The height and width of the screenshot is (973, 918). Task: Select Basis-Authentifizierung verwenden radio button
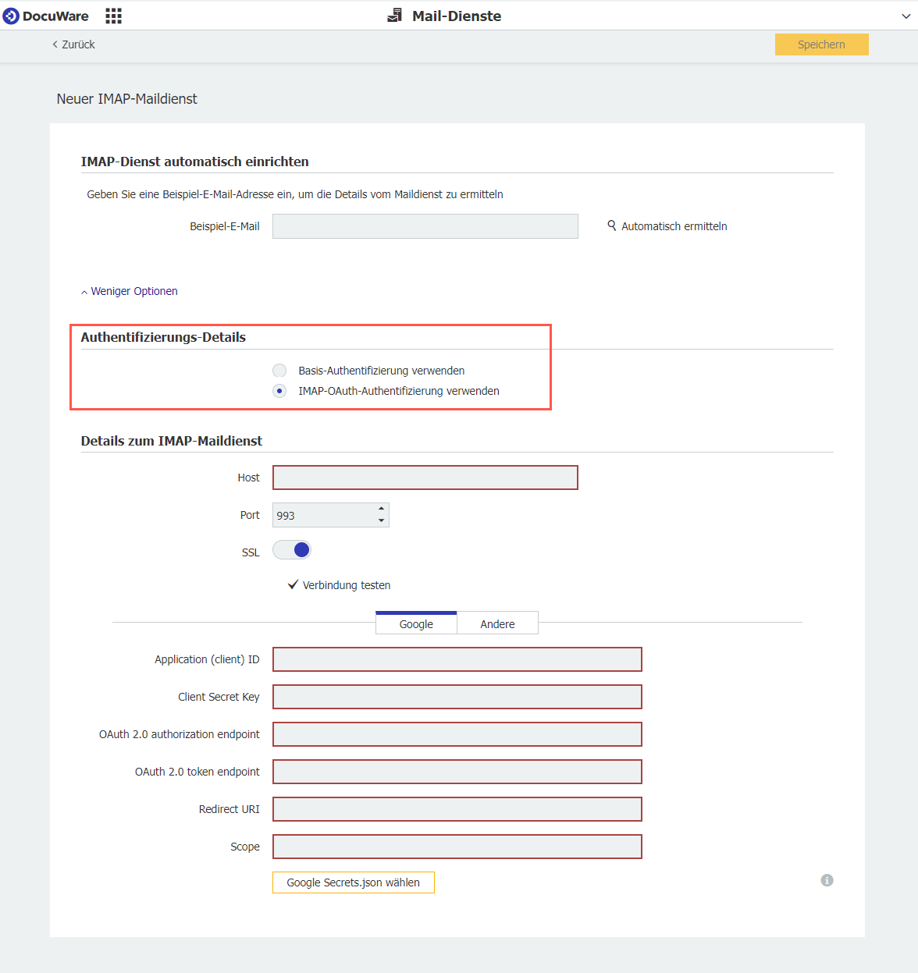279,371
